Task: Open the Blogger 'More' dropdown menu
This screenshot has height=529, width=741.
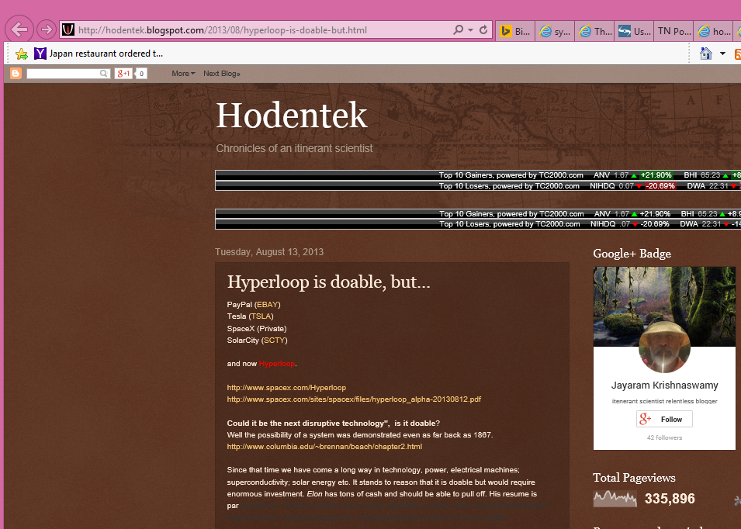Action: click(183, 73)
